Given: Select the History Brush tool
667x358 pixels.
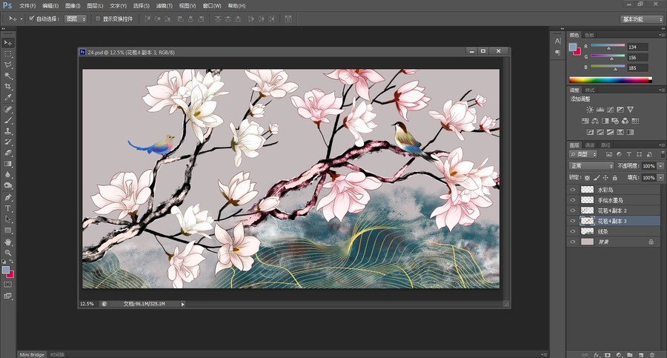Looking at the screenshot, I should coord(8,142).
